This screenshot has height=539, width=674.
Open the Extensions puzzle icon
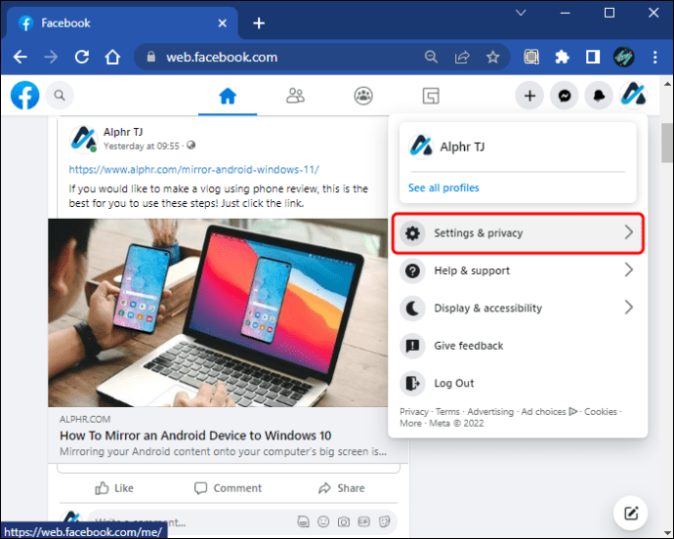pyautogui.click(x=562, y=57)
